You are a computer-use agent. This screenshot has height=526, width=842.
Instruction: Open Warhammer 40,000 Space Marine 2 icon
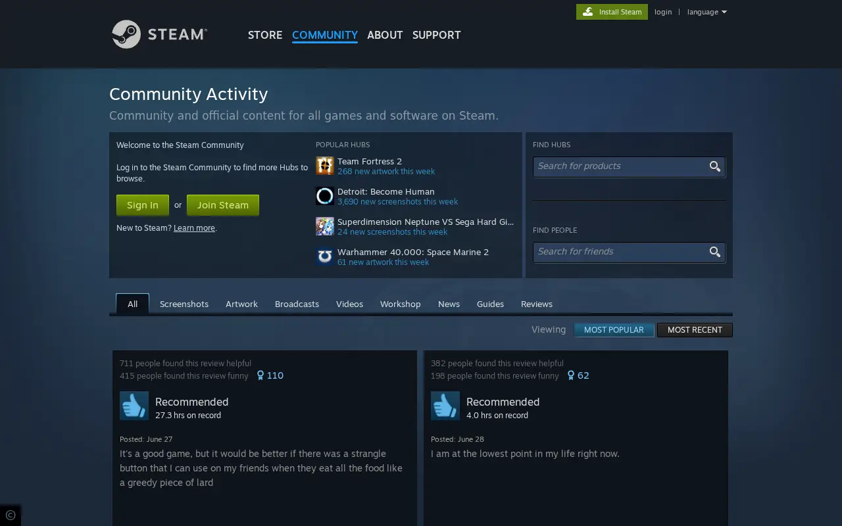pos(325,256)
